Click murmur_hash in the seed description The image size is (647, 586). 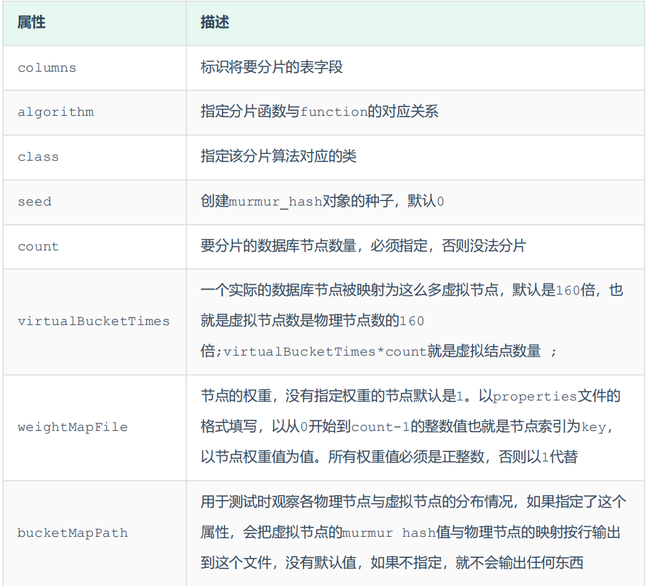click(276, 202)
